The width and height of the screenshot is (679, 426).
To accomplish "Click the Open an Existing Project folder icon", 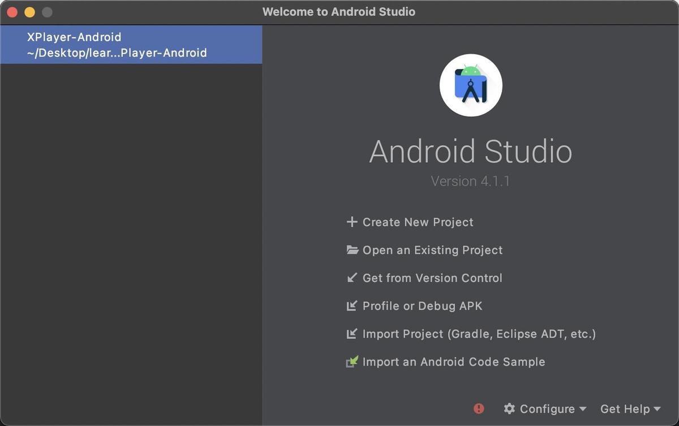I will pyautogui.click(x=353, y=250).
